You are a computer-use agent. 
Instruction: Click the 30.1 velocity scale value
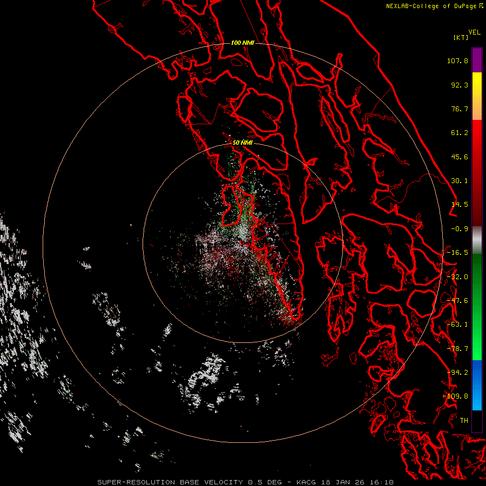click(x=460, y=181)
